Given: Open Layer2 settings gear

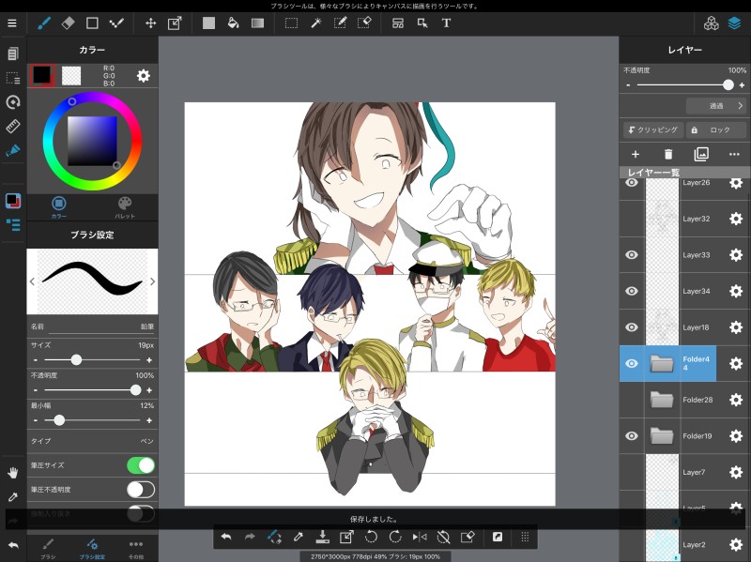Looking at the screenshot, I should tap(736, 545).
